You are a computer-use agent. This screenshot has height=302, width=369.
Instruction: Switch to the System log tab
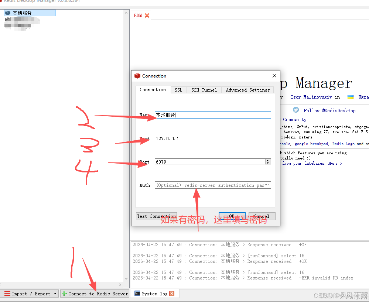tap(154, 294)
